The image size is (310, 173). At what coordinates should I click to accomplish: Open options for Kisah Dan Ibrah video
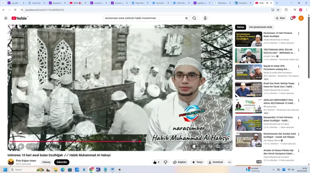click(298, 84)
